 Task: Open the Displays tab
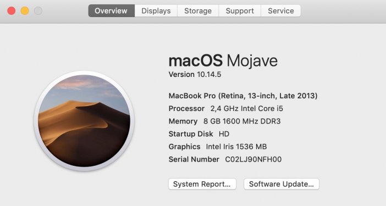pyautogui.click(x=156, y=11)
